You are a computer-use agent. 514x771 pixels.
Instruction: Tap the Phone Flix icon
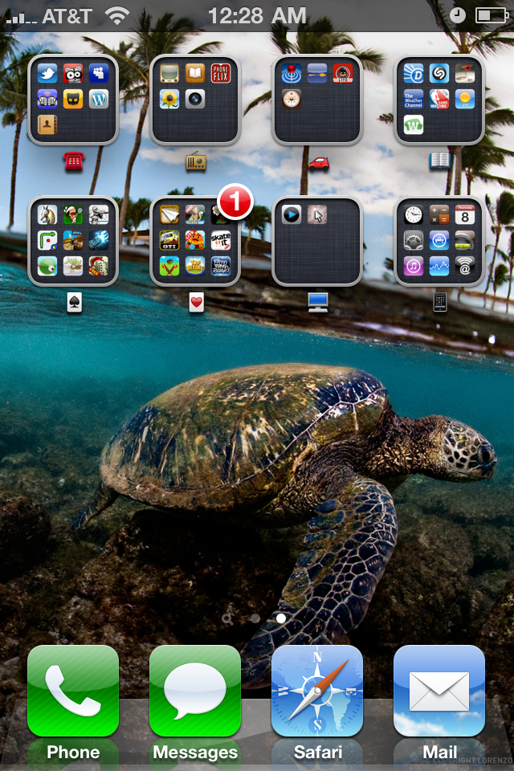[x=220, y=74]
